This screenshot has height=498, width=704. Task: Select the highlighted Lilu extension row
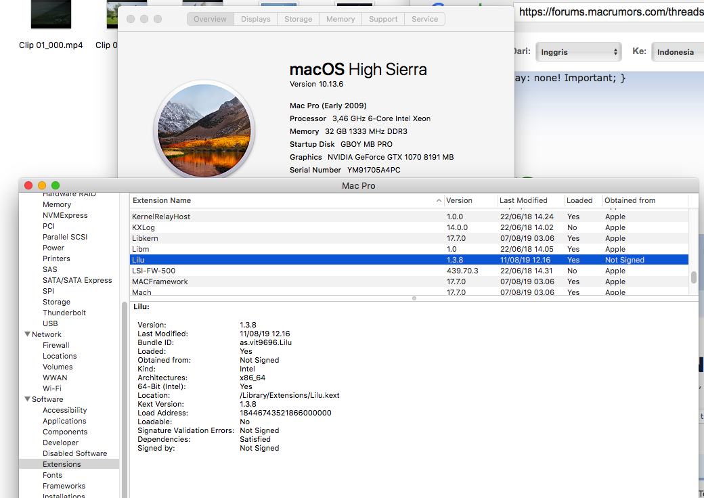[409, 260]
